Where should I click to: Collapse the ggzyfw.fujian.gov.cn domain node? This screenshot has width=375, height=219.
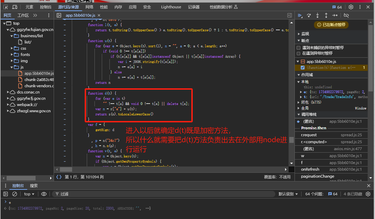tap(8, 30)
